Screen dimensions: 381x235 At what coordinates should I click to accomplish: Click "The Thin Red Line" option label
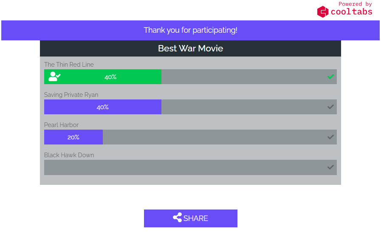tap(69, 65)
